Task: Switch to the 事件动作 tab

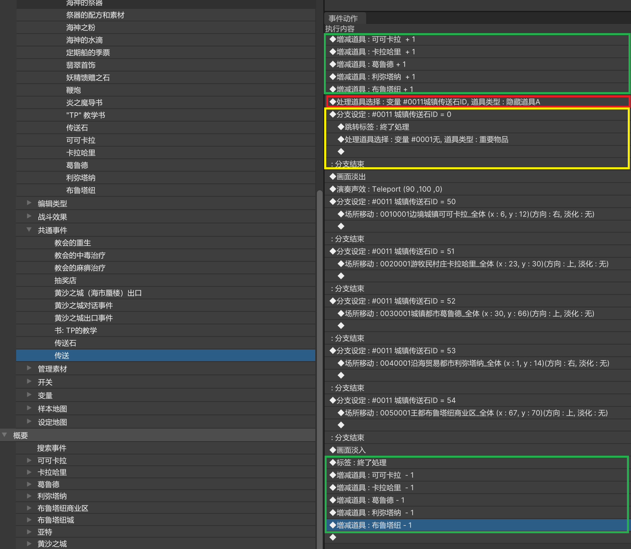Action: click(x=343, y=18)
